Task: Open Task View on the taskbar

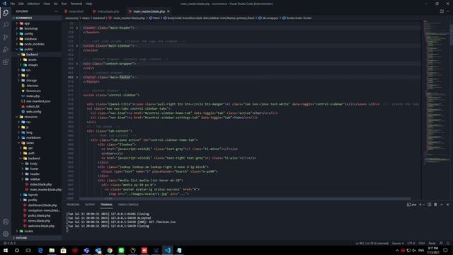Action: [28, 250]
